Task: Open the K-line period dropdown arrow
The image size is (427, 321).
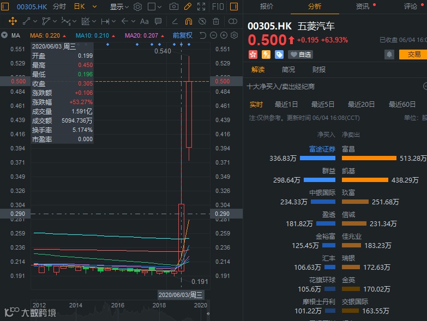Action: tap(94, 7)
